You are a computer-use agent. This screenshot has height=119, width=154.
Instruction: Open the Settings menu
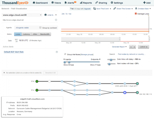pos(117,3)
